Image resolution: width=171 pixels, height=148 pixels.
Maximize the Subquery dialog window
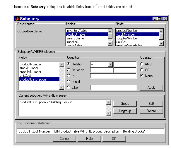coord(160,19)
